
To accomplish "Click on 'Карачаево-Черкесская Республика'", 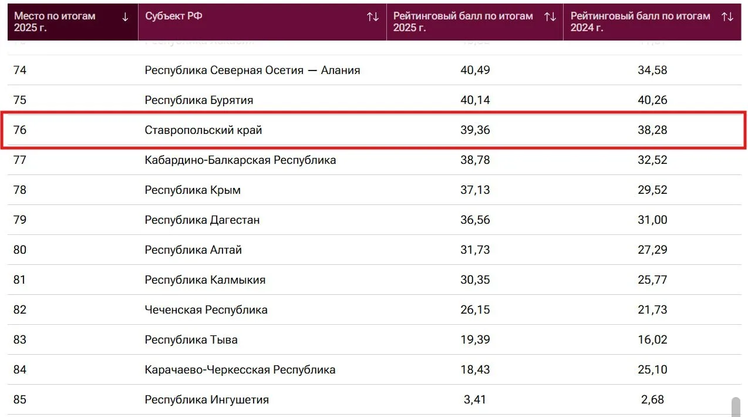I will [x=240, y=369].
